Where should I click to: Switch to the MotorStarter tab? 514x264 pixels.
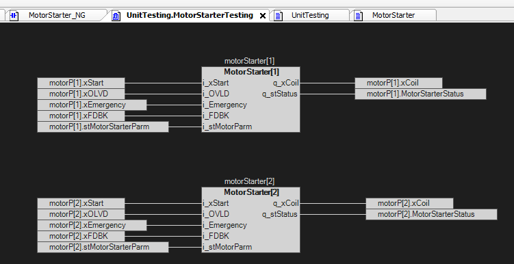(394, 16)
